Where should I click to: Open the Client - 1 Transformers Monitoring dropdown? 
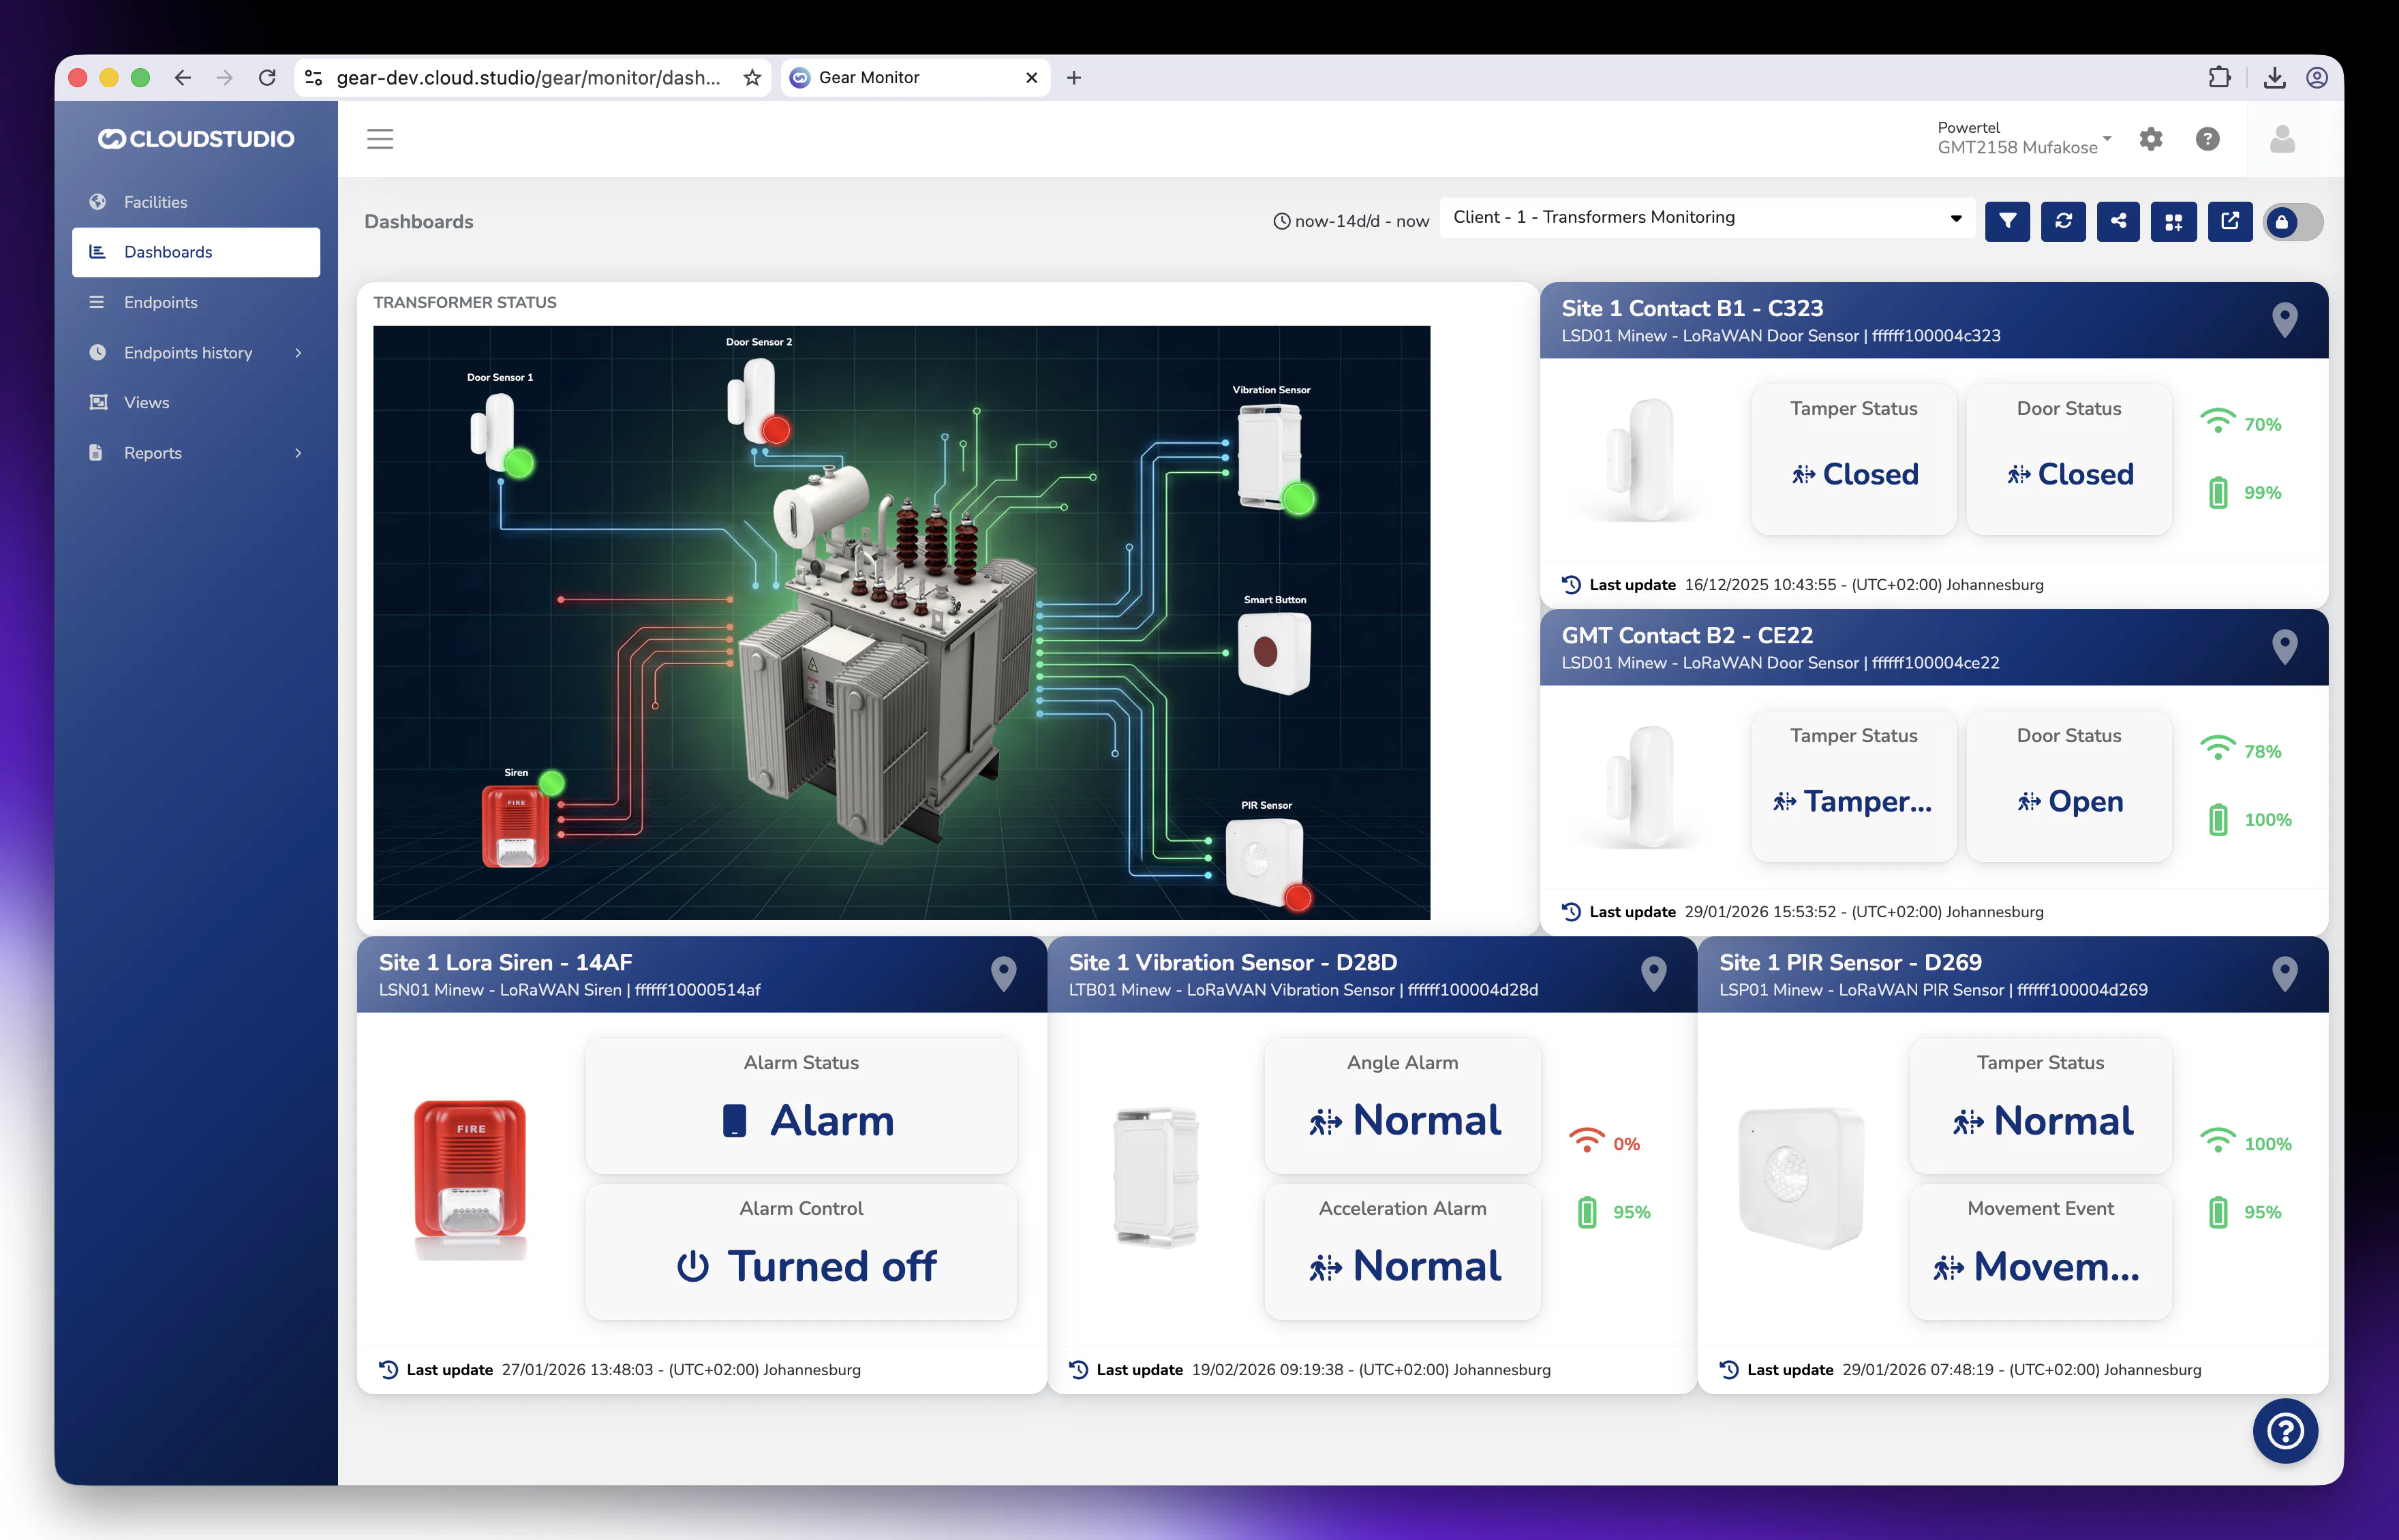coord(1707,218)
